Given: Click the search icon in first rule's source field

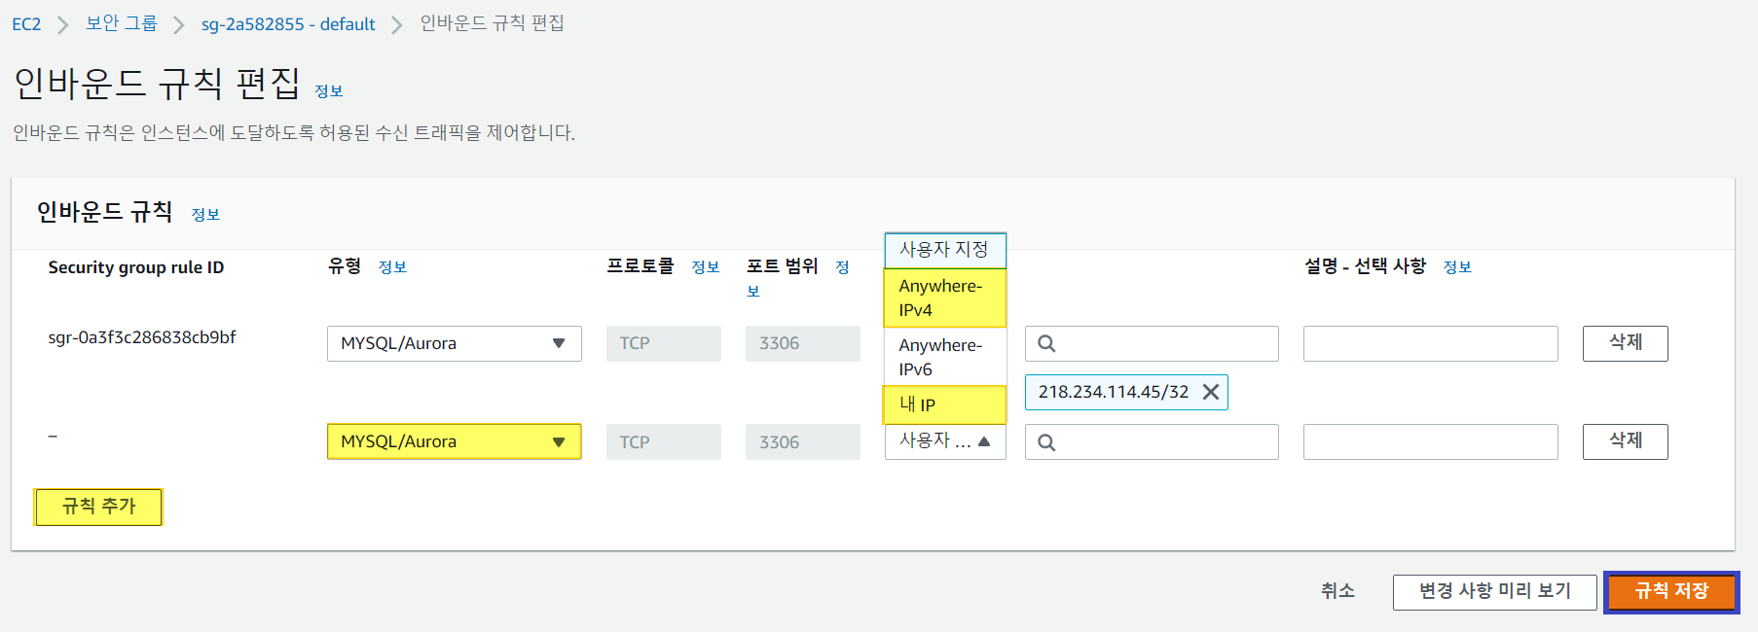Looking at the screenshot, I should 1046,343.
